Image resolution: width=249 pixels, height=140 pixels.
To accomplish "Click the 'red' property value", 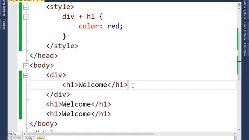I will click(113, 26).
